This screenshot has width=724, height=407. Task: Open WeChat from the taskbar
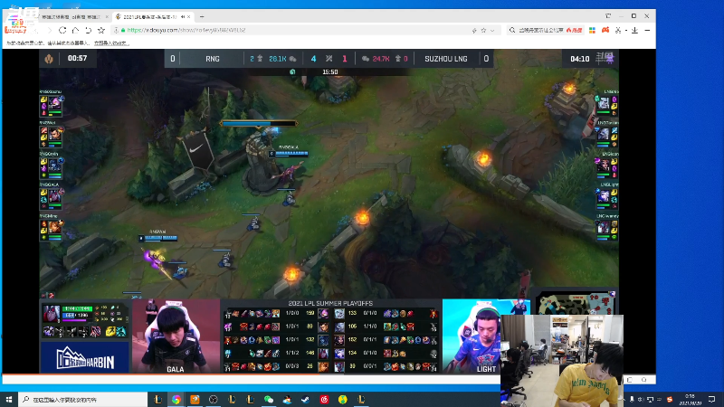(269, 399)
